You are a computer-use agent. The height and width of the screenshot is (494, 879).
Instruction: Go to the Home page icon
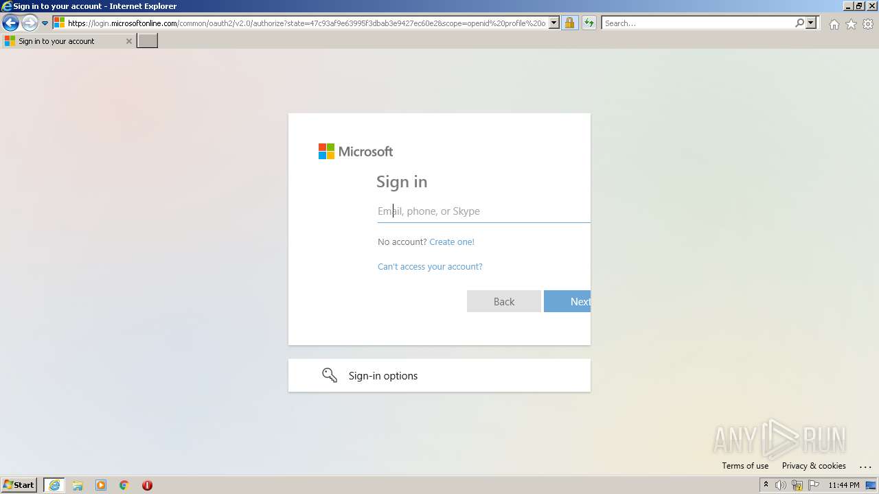pyautogui.click(x=834, y=24)
